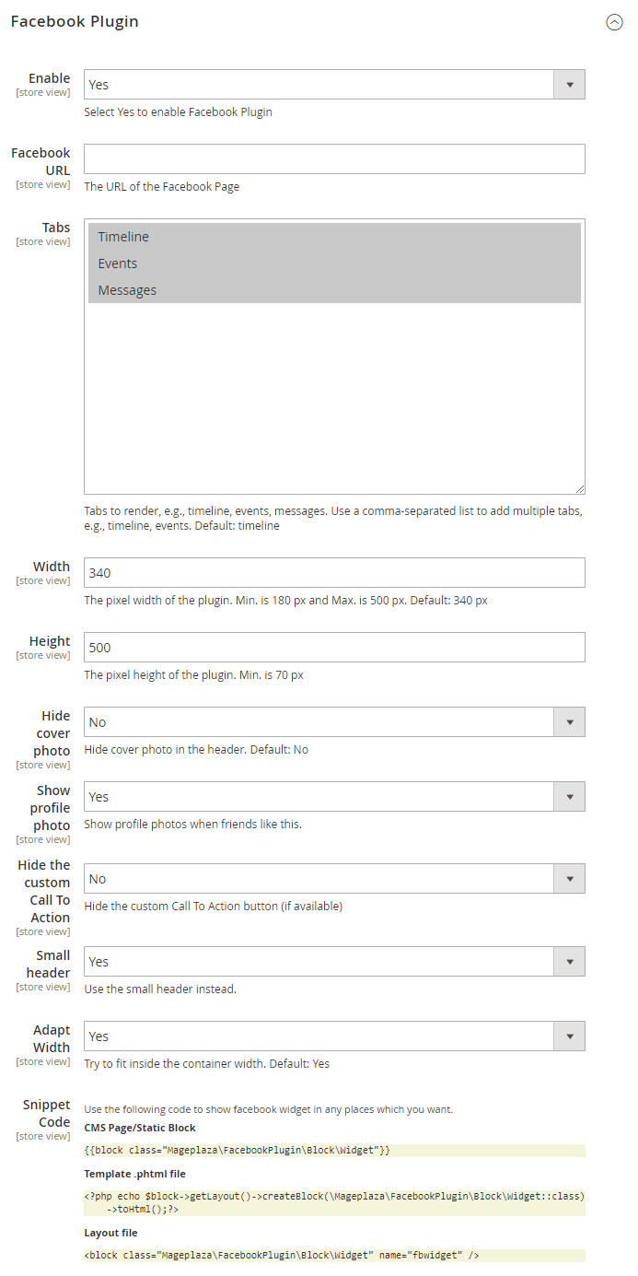Click the 'Template .phtml file' heading
The height and width of the screenshot is (1276, 638).
click(x=134, y=1174)
